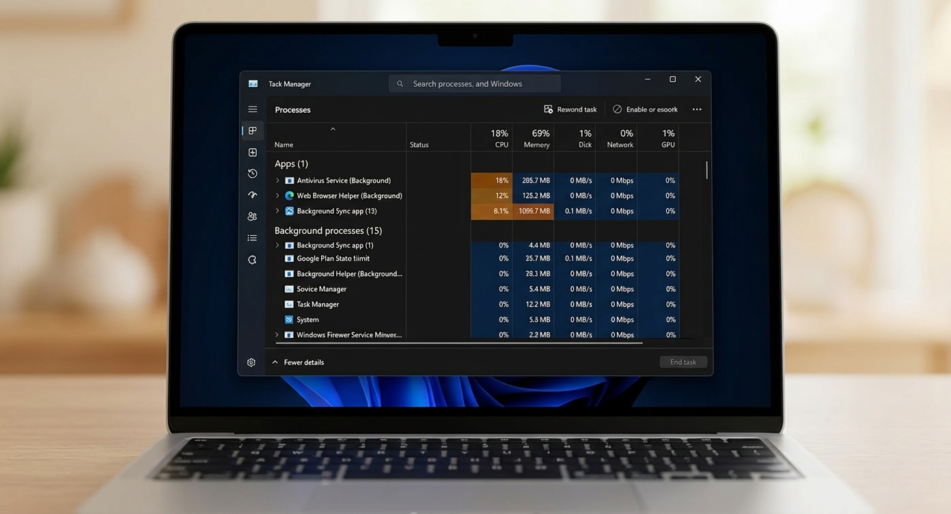Open the three-dot more options menu
The height and width of the screenshot is (514, 951).
coord(697,109)
